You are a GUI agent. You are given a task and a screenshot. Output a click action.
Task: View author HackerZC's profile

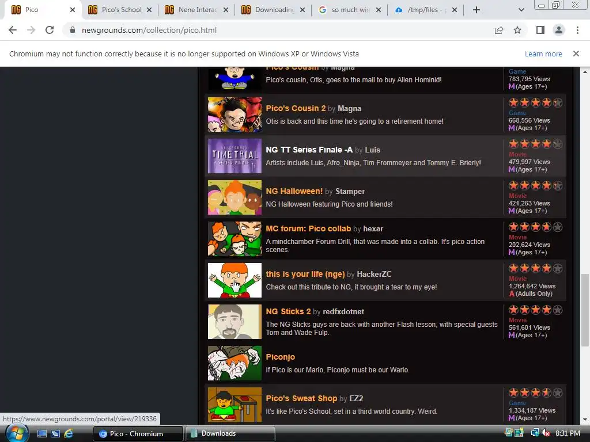click(x=374, y=275)
